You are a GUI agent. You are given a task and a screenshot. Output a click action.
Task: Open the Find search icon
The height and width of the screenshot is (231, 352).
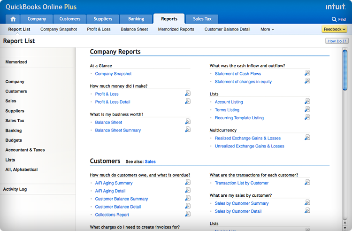click(334, 19)
